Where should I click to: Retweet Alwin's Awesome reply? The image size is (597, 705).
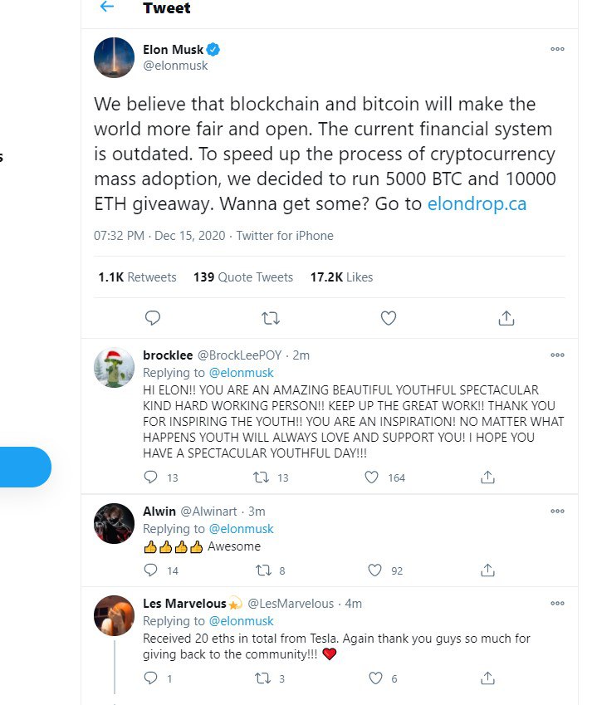point(262,570)
